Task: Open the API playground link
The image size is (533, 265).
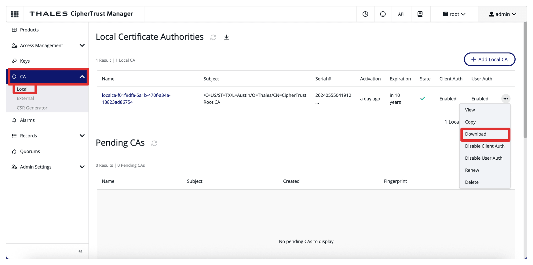Action: [401, 14]
